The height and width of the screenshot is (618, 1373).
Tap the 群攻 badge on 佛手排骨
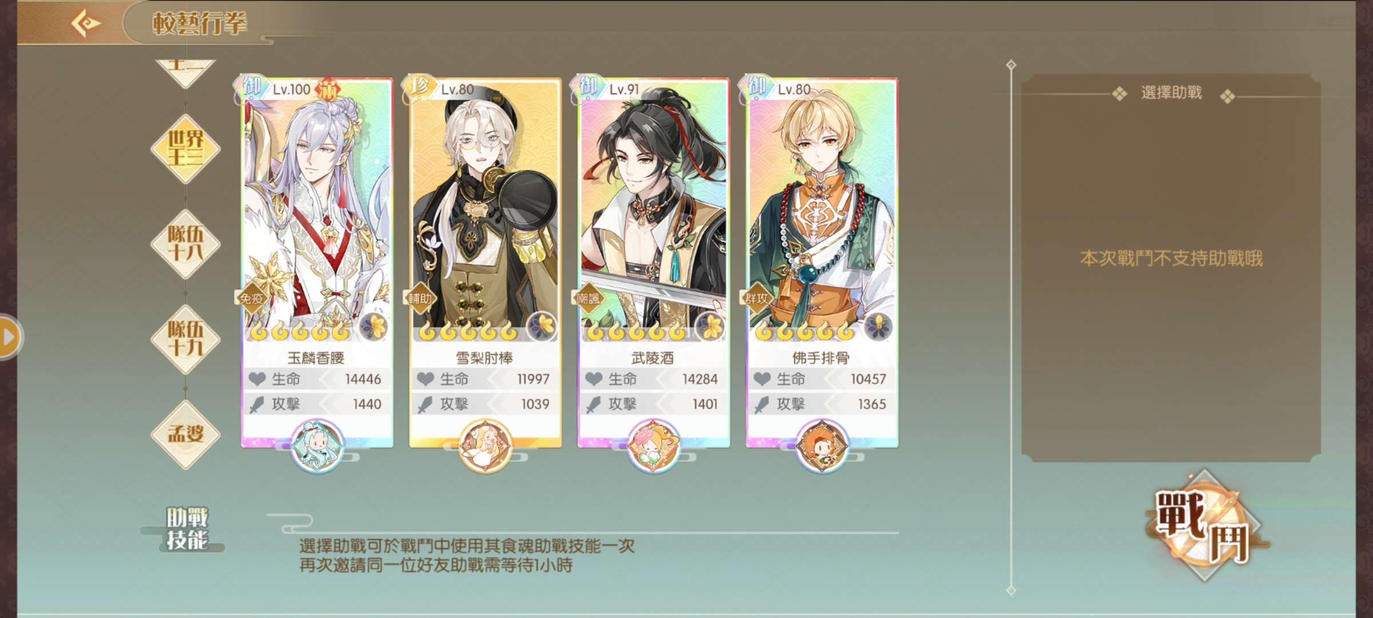click(x=756, y=298)
